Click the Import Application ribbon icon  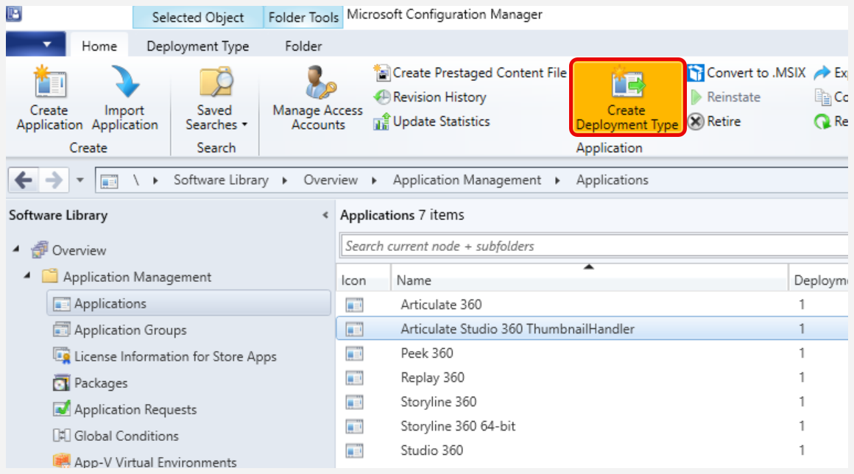(124, 98)
